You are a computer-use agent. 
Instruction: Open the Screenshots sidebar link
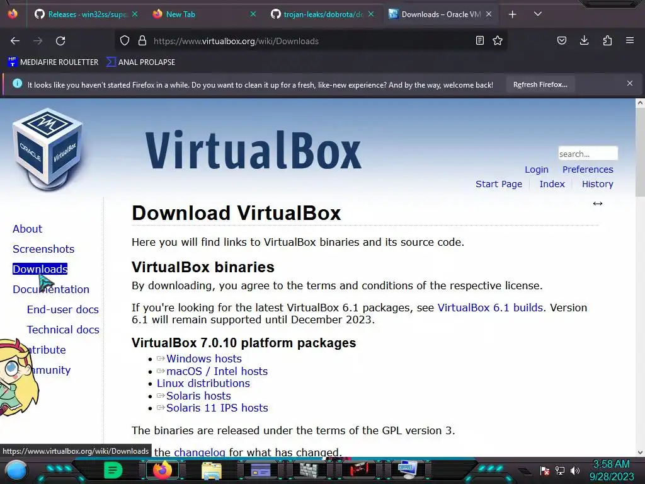[43, 249]
